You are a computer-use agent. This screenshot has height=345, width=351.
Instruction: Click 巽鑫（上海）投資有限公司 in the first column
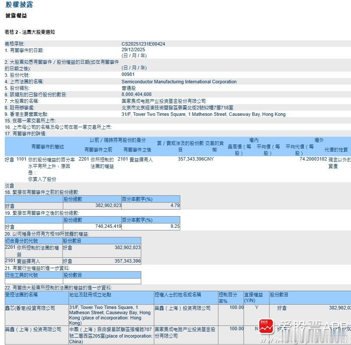[33, 329]
